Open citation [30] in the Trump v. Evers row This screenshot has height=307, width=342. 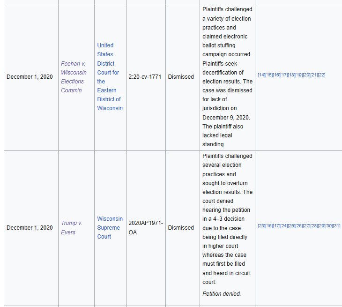pos(329,226)
